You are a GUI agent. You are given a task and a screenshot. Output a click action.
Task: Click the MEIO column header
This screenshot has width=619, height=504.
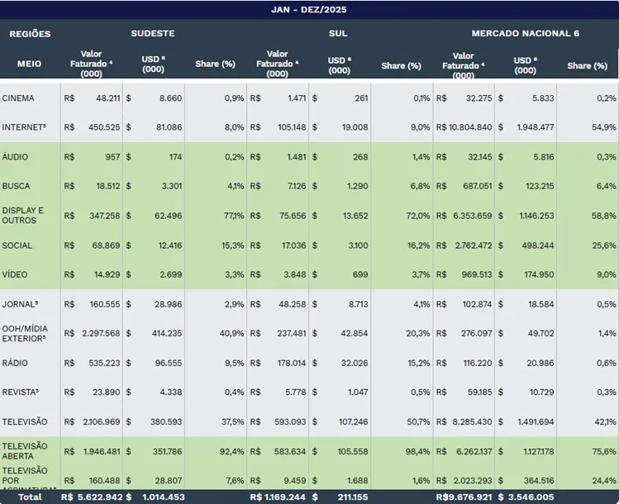pos(30,64)
